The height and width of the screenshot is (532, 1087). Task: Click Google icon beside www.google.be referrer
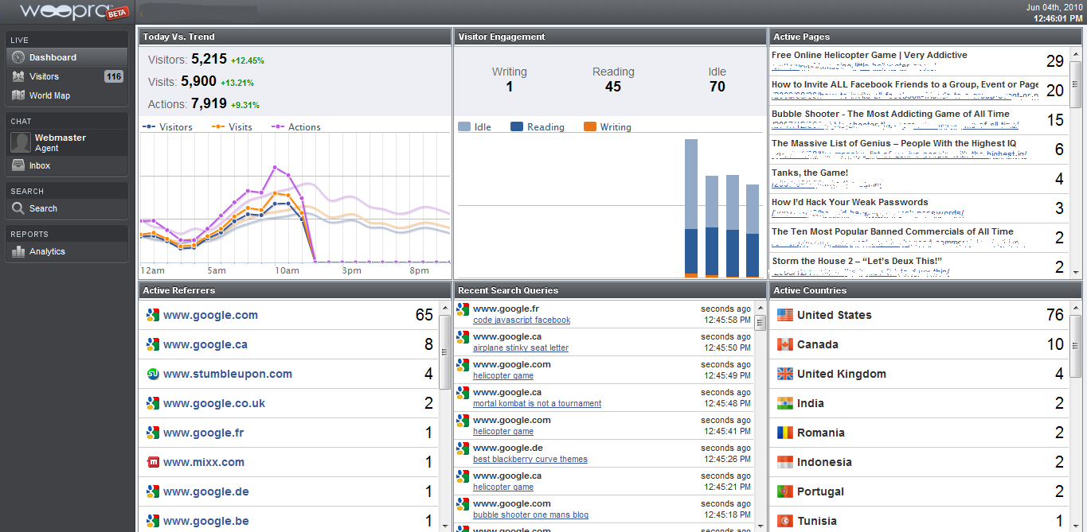click(x=154, y=521)
